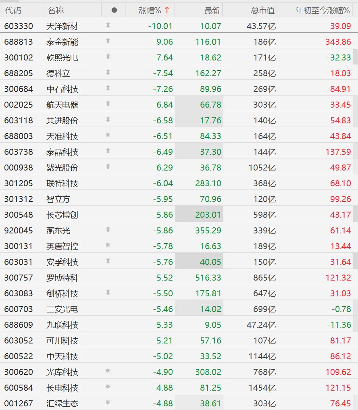This screenshot has width=358, height=410.
Task: Click the marker icon in 航天电器 row
Action: (108, 104)
